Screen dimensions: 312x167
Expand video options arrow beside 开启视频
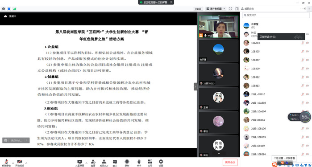(x=26, y=163)
